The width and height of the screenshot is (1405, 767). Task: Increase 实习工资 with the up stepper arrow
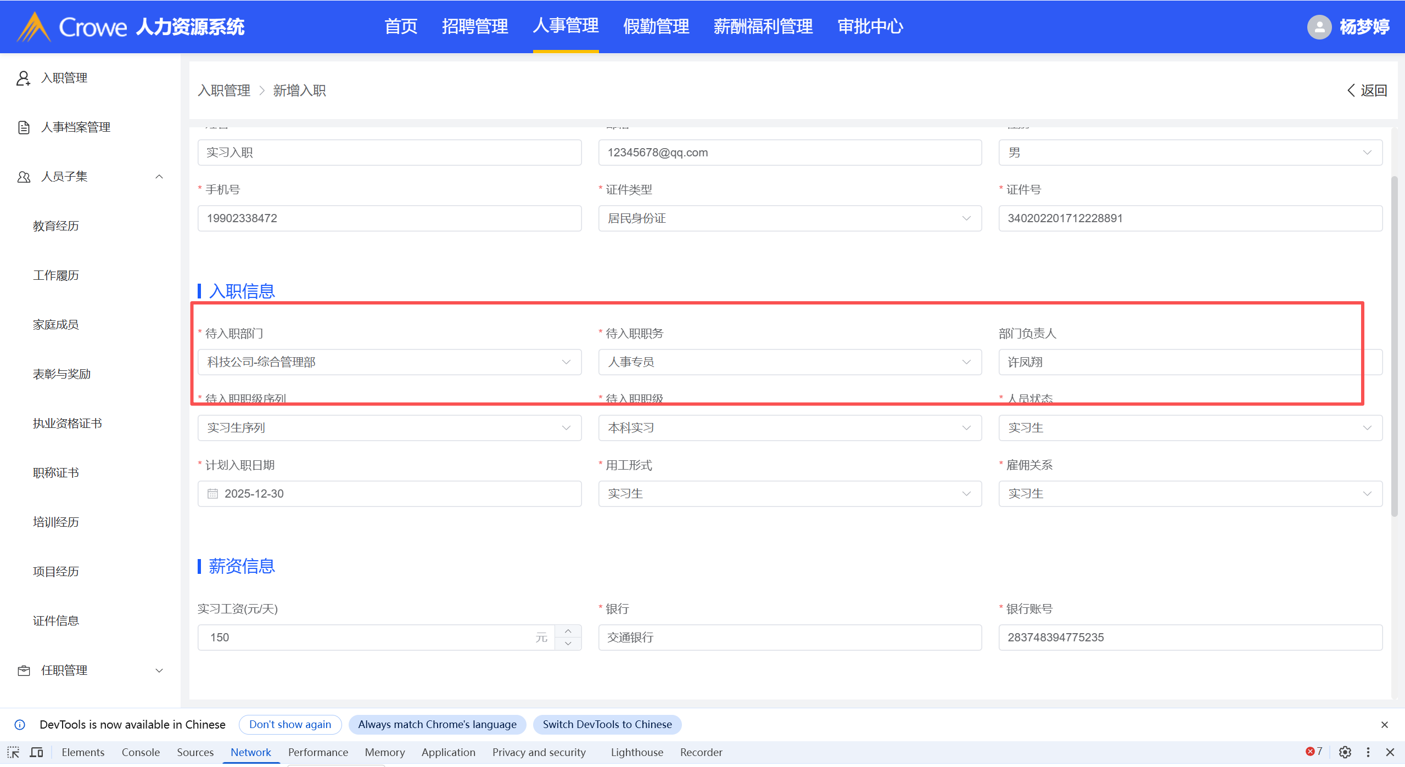(568, 631)
